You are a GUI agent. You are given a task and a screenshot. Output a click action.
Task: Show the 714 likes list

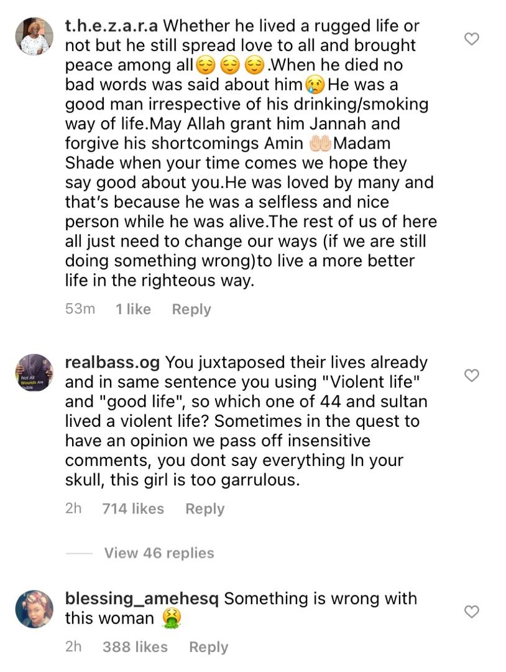(133, 508)
